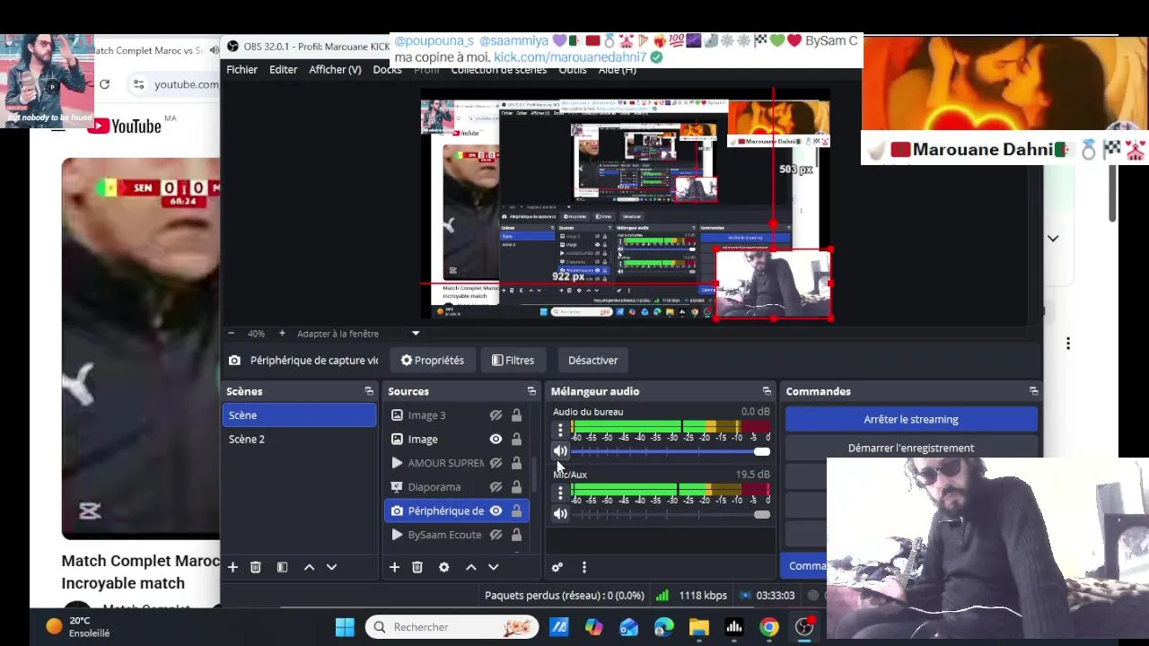The height and width of the screenshot is (646, 1149).
Task: Add a new source with plus icon
Action: [394, 567]
